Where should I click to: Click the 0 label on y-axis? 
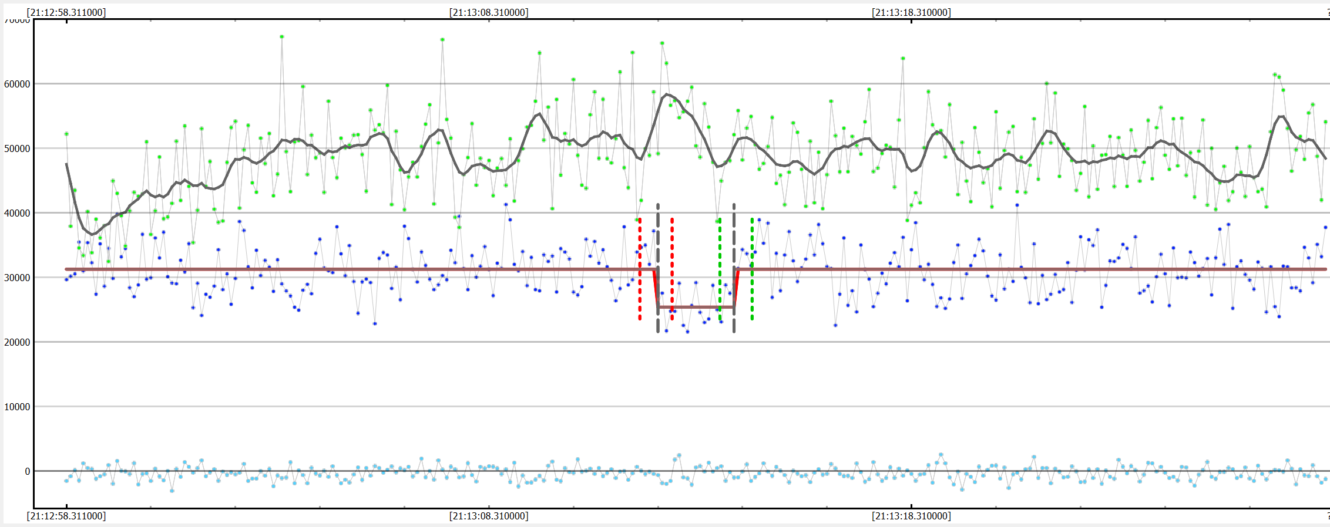(27, 471)
